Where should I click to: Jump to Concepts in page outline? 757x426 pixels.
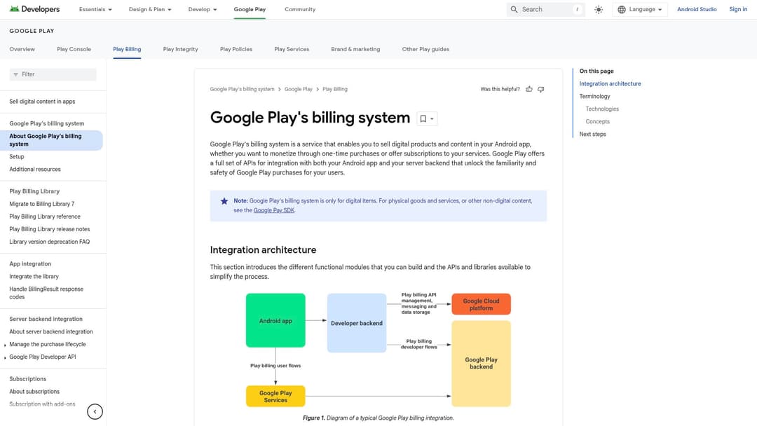pos(598,122)
